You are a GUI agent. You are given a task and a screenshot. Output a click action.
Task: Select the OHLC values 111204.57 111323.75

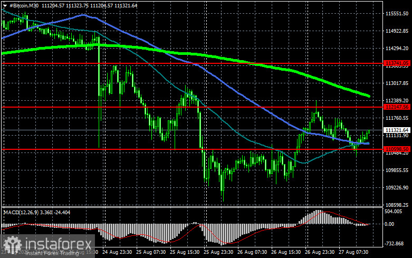(x=65, y=5)
